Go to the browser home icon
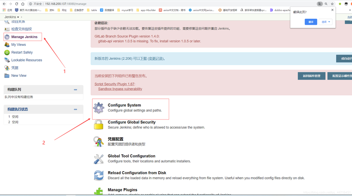The width and height of the screenshot is (352, 196). coord(23,4)
